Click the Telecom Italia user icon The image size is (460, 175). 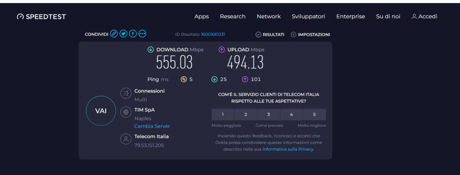(x=126, y=139)
